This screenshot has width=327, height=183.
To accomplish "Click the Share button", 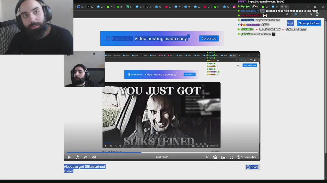I will coord(252,167).
